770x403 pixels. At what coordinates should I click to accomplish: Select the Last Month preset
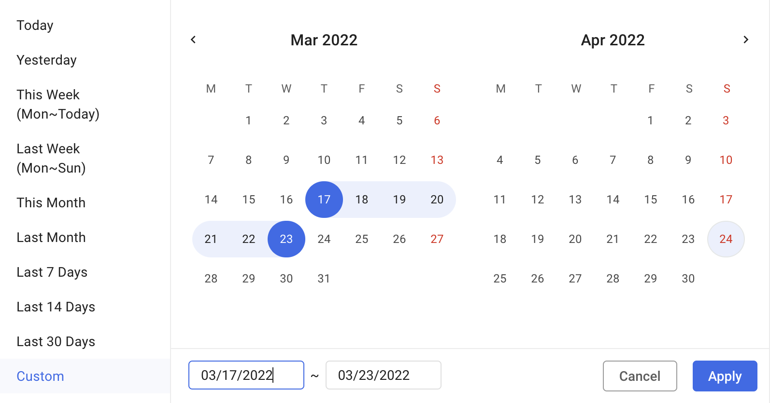[51, 237]
